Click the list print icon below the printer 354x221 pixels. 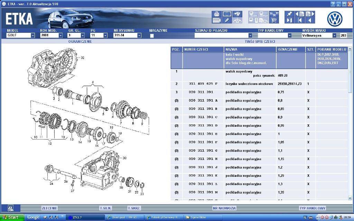216,20
